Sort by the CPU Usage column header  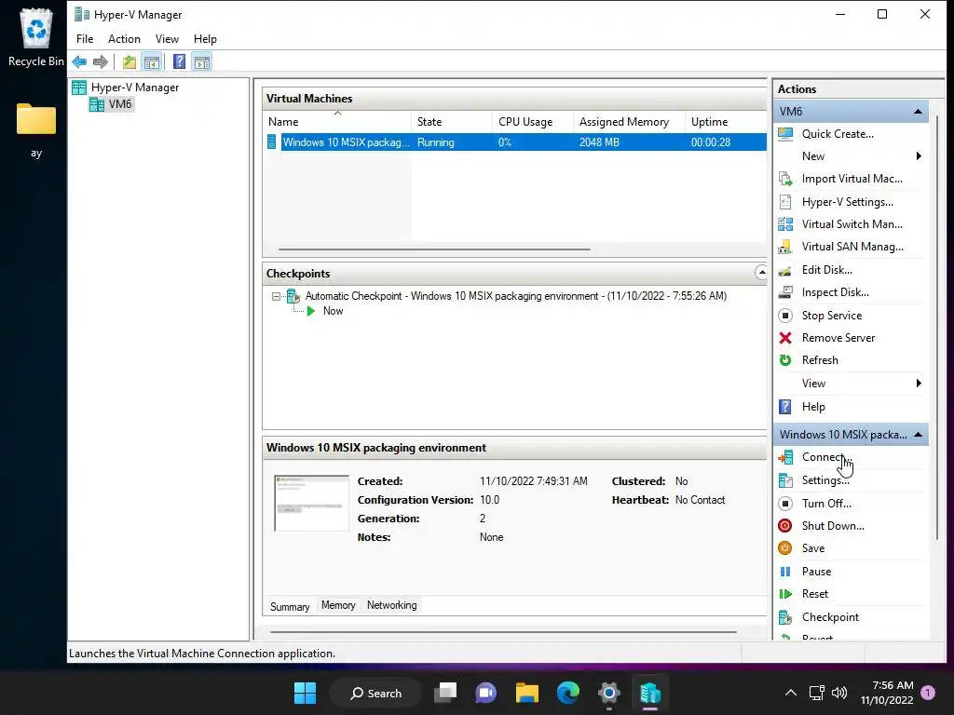point(533,122)
